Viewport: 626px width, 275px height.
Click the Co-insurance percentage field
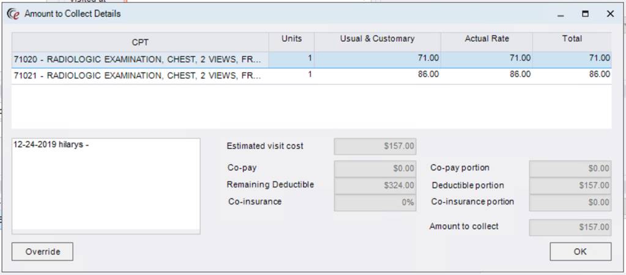pos(375,202)
